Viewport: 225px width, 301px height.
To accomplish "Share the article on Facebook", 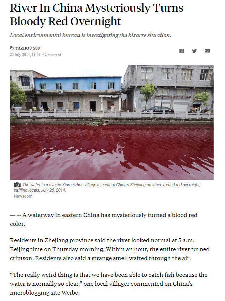I will [182, 51].
